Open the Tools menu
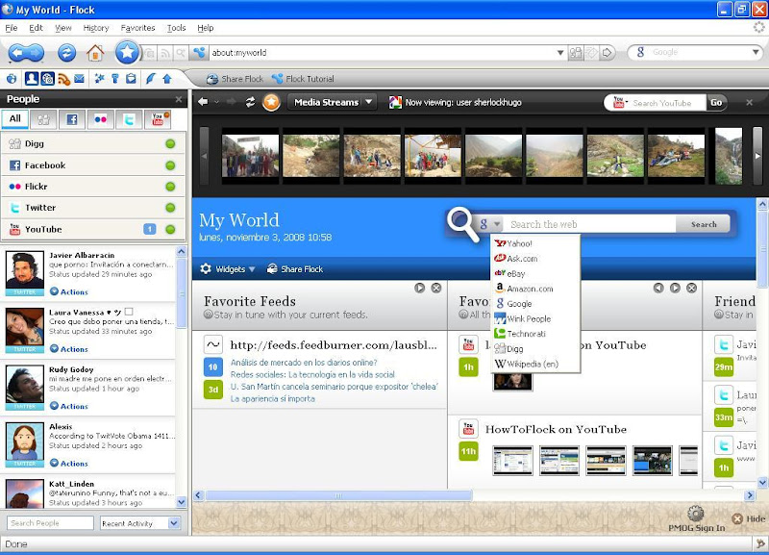This screenshot has height=555, width=769. pyautogui.click(x=176, y=28)
